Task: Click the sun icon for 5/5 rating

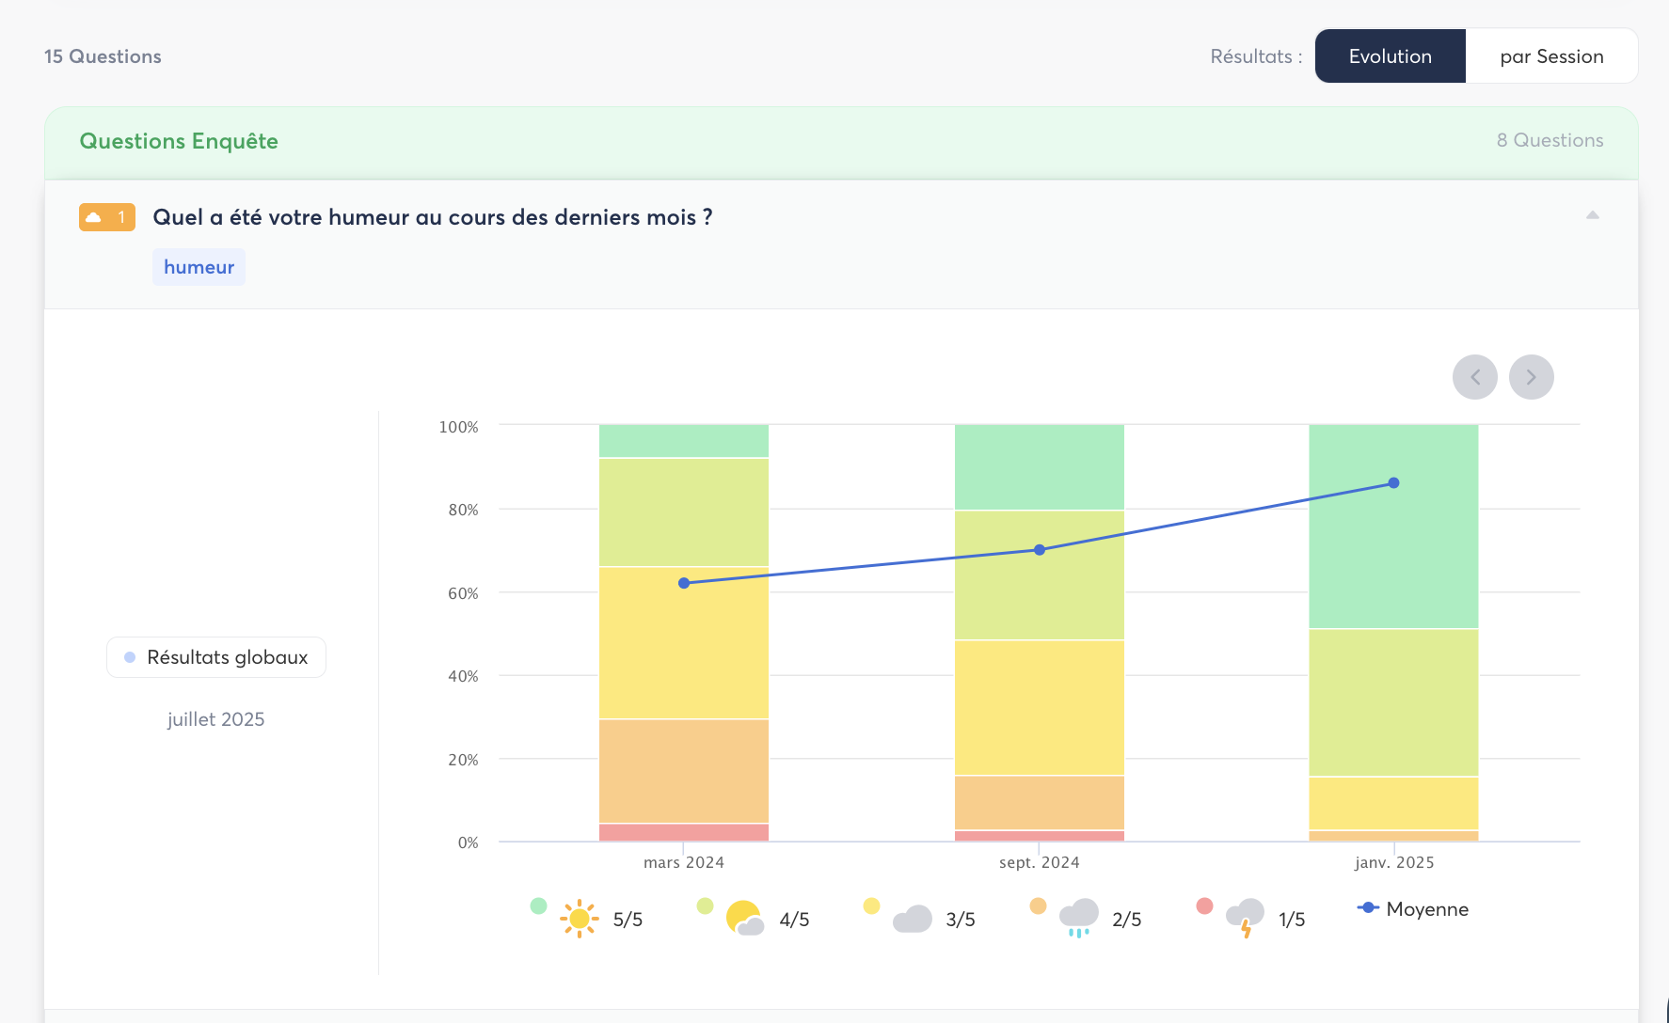Action: (x=579, y=919)
